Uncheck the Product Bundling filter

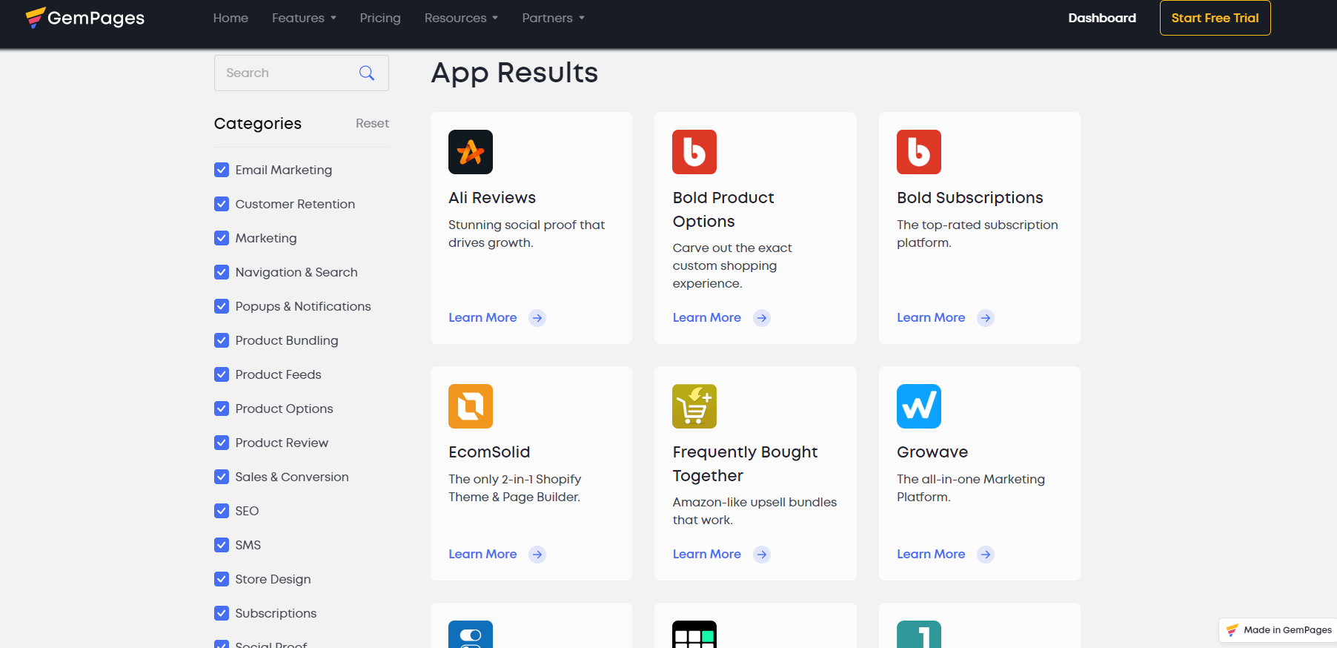[x=222, y=340]
